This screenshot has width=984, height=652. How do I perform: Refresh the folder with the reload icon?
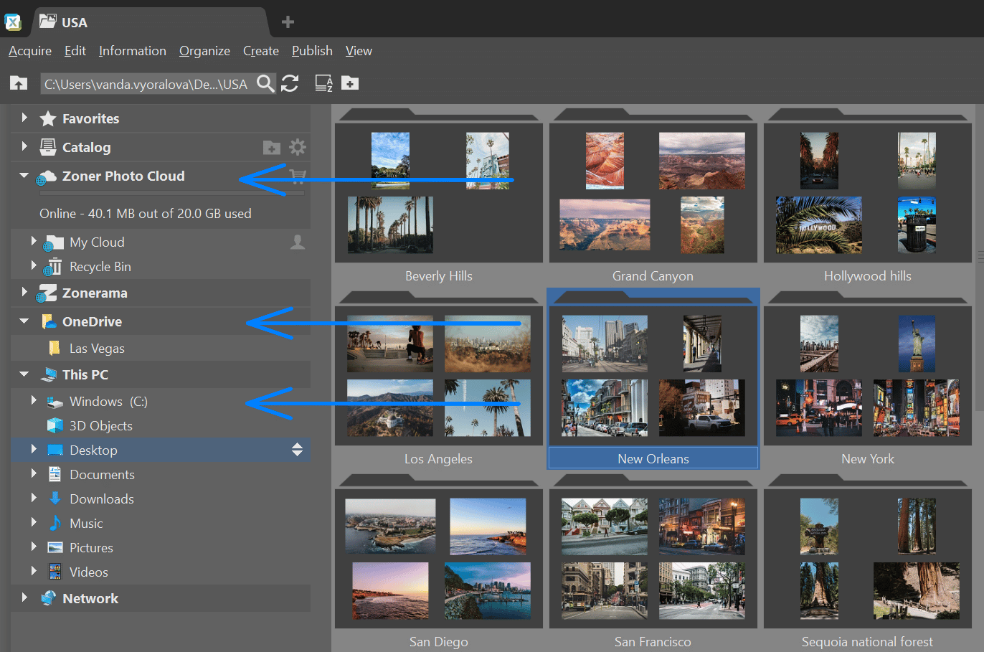pyautogui.click(x=290, y=83)
